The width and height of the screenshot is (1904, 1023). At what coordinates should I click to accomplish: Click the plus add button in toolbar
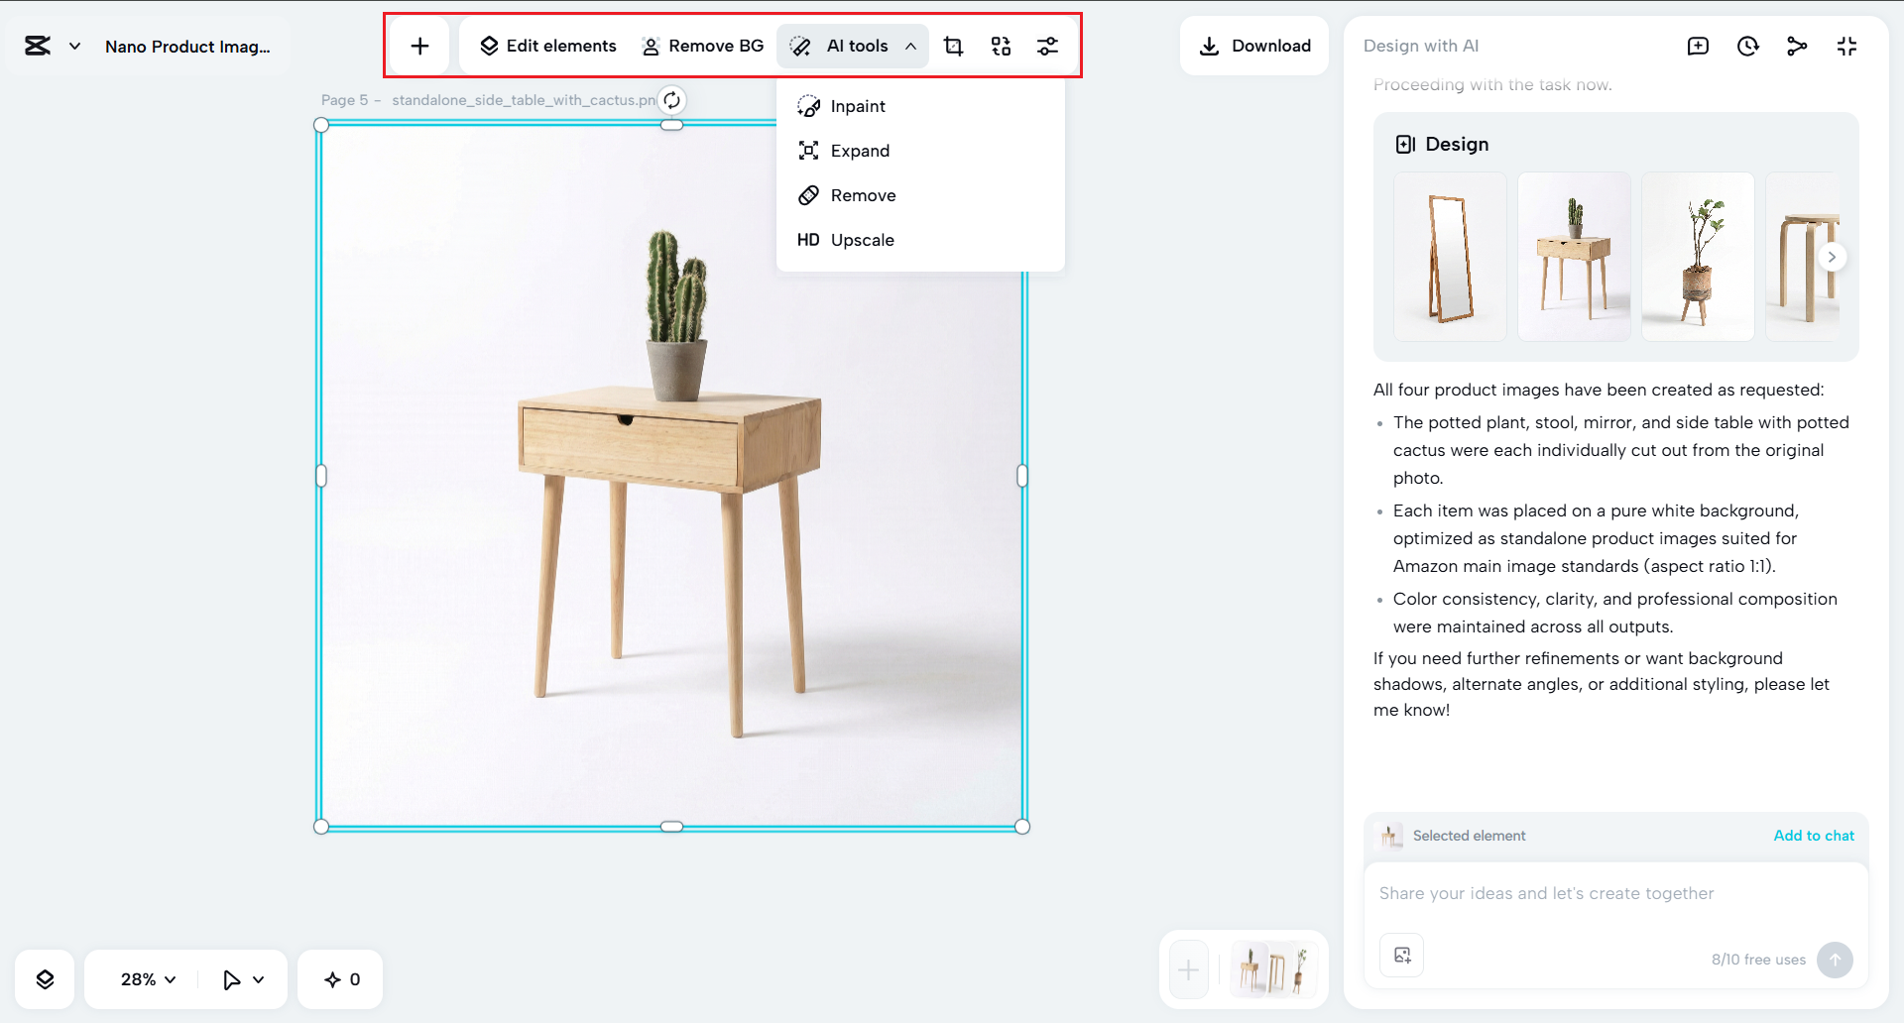coord(419,46)
